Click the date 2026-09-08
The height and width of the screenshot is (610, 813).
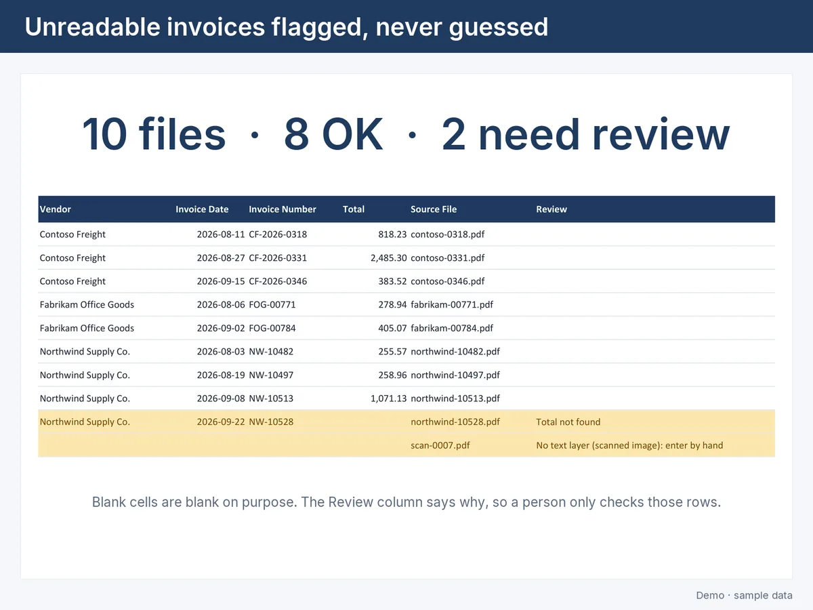coord(221,399)
